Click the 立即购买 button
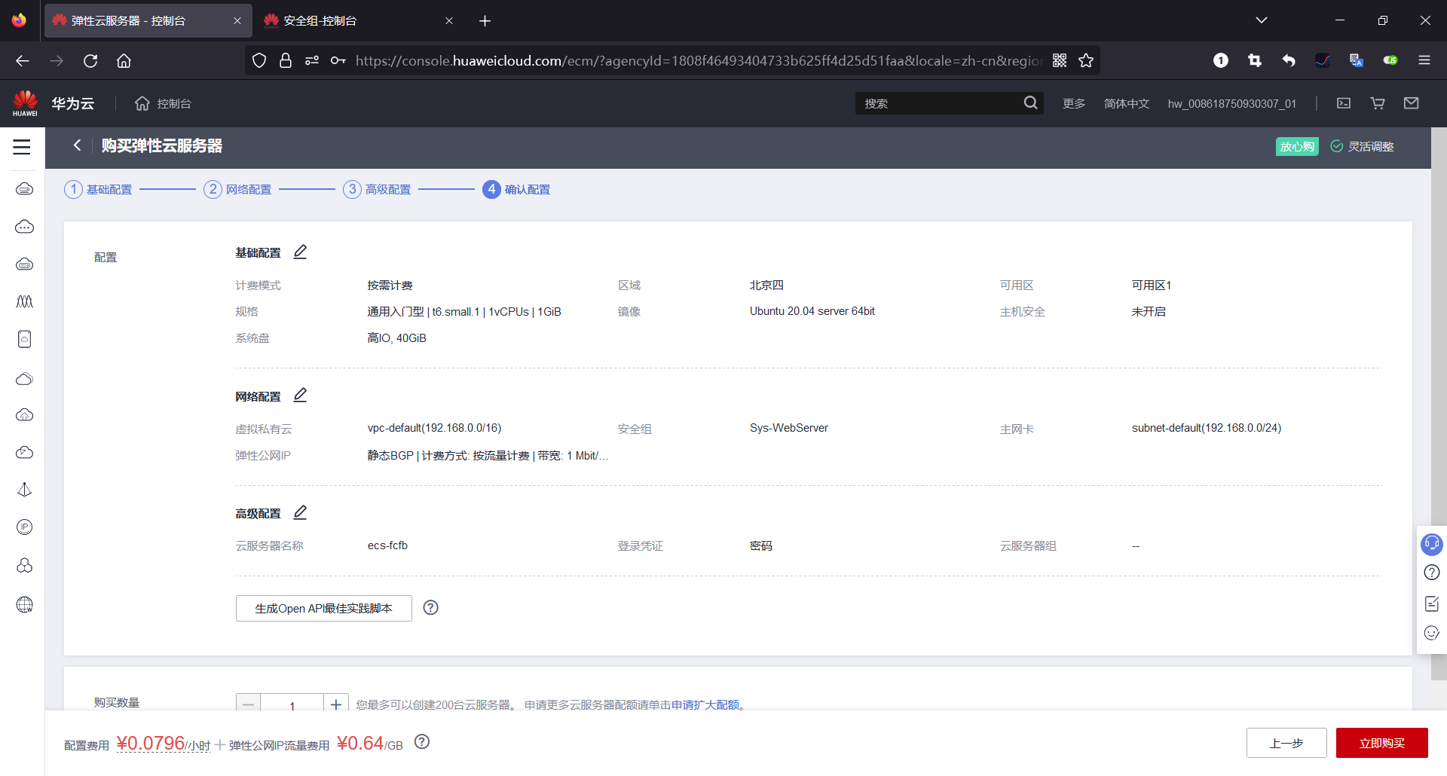The height and width of the screenshot is (776, 1447). point(1382,743)
